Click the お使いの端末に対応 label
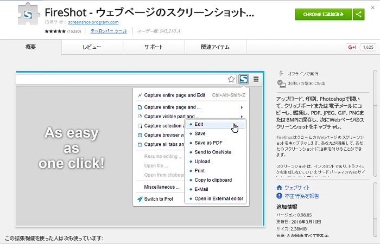This screenshot has width=380, height=244. tap(307, 84)
